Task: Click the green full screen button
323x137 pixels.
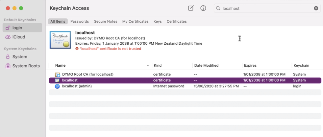Action: click(x=21, y=8)
